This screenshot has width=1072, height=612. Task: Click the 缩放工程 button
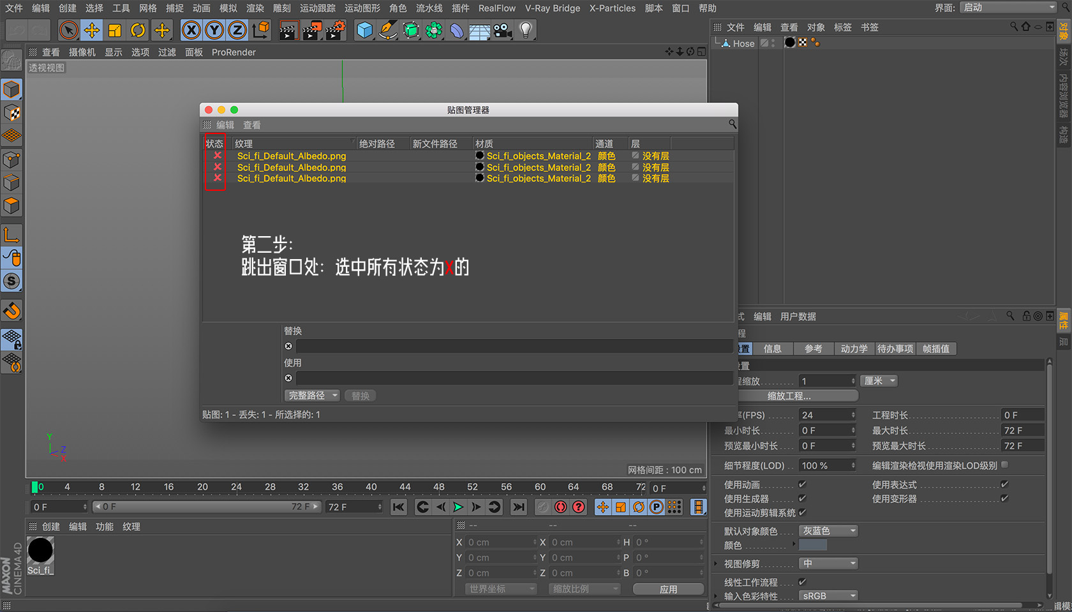789,396
